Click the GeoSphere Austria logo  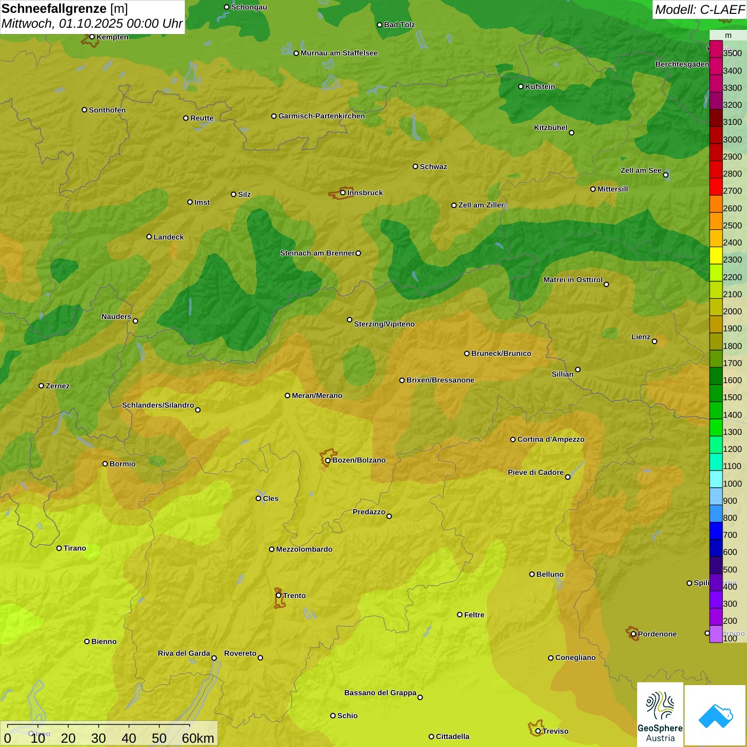[x=660, y=714]
